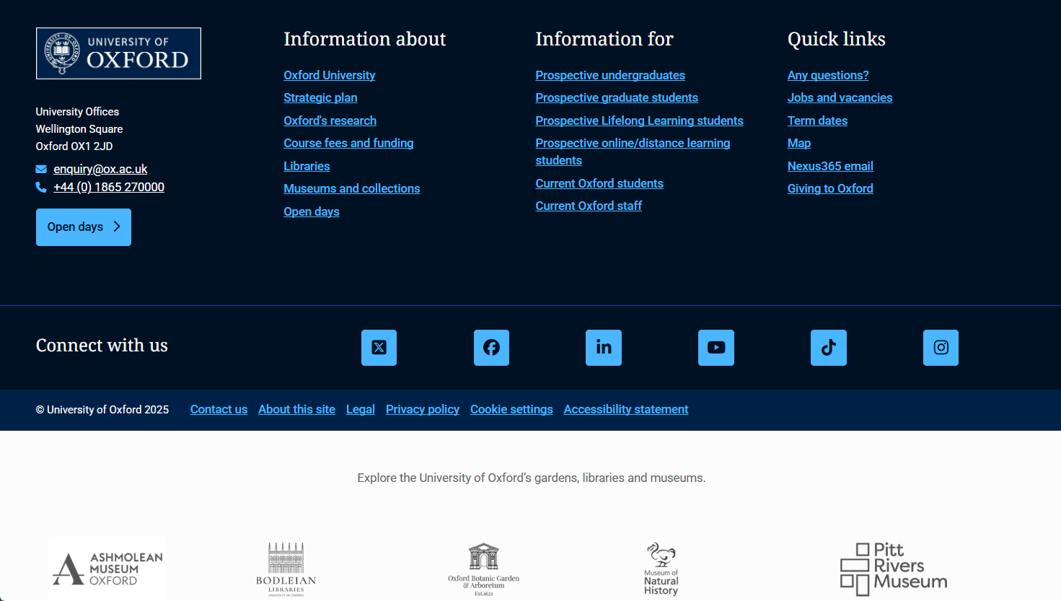Viewport: 1061px width, 601px height.
Task: Open the Cookie settings page
Action: tap(511, 409)
